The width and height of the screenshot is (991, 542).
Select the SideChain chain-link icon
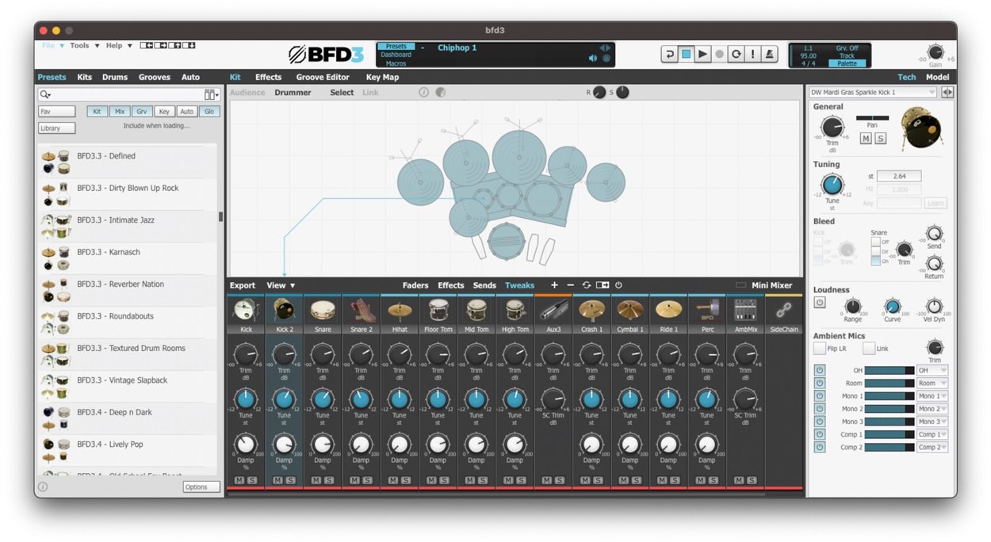tap(784, 310)
